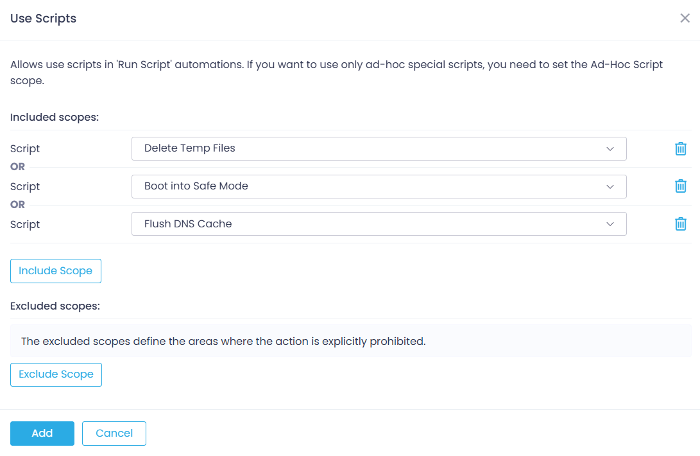This screenshot has height=456, width=700.
Task: Confirm with the Add button
Action: click(x=42, y=434)
